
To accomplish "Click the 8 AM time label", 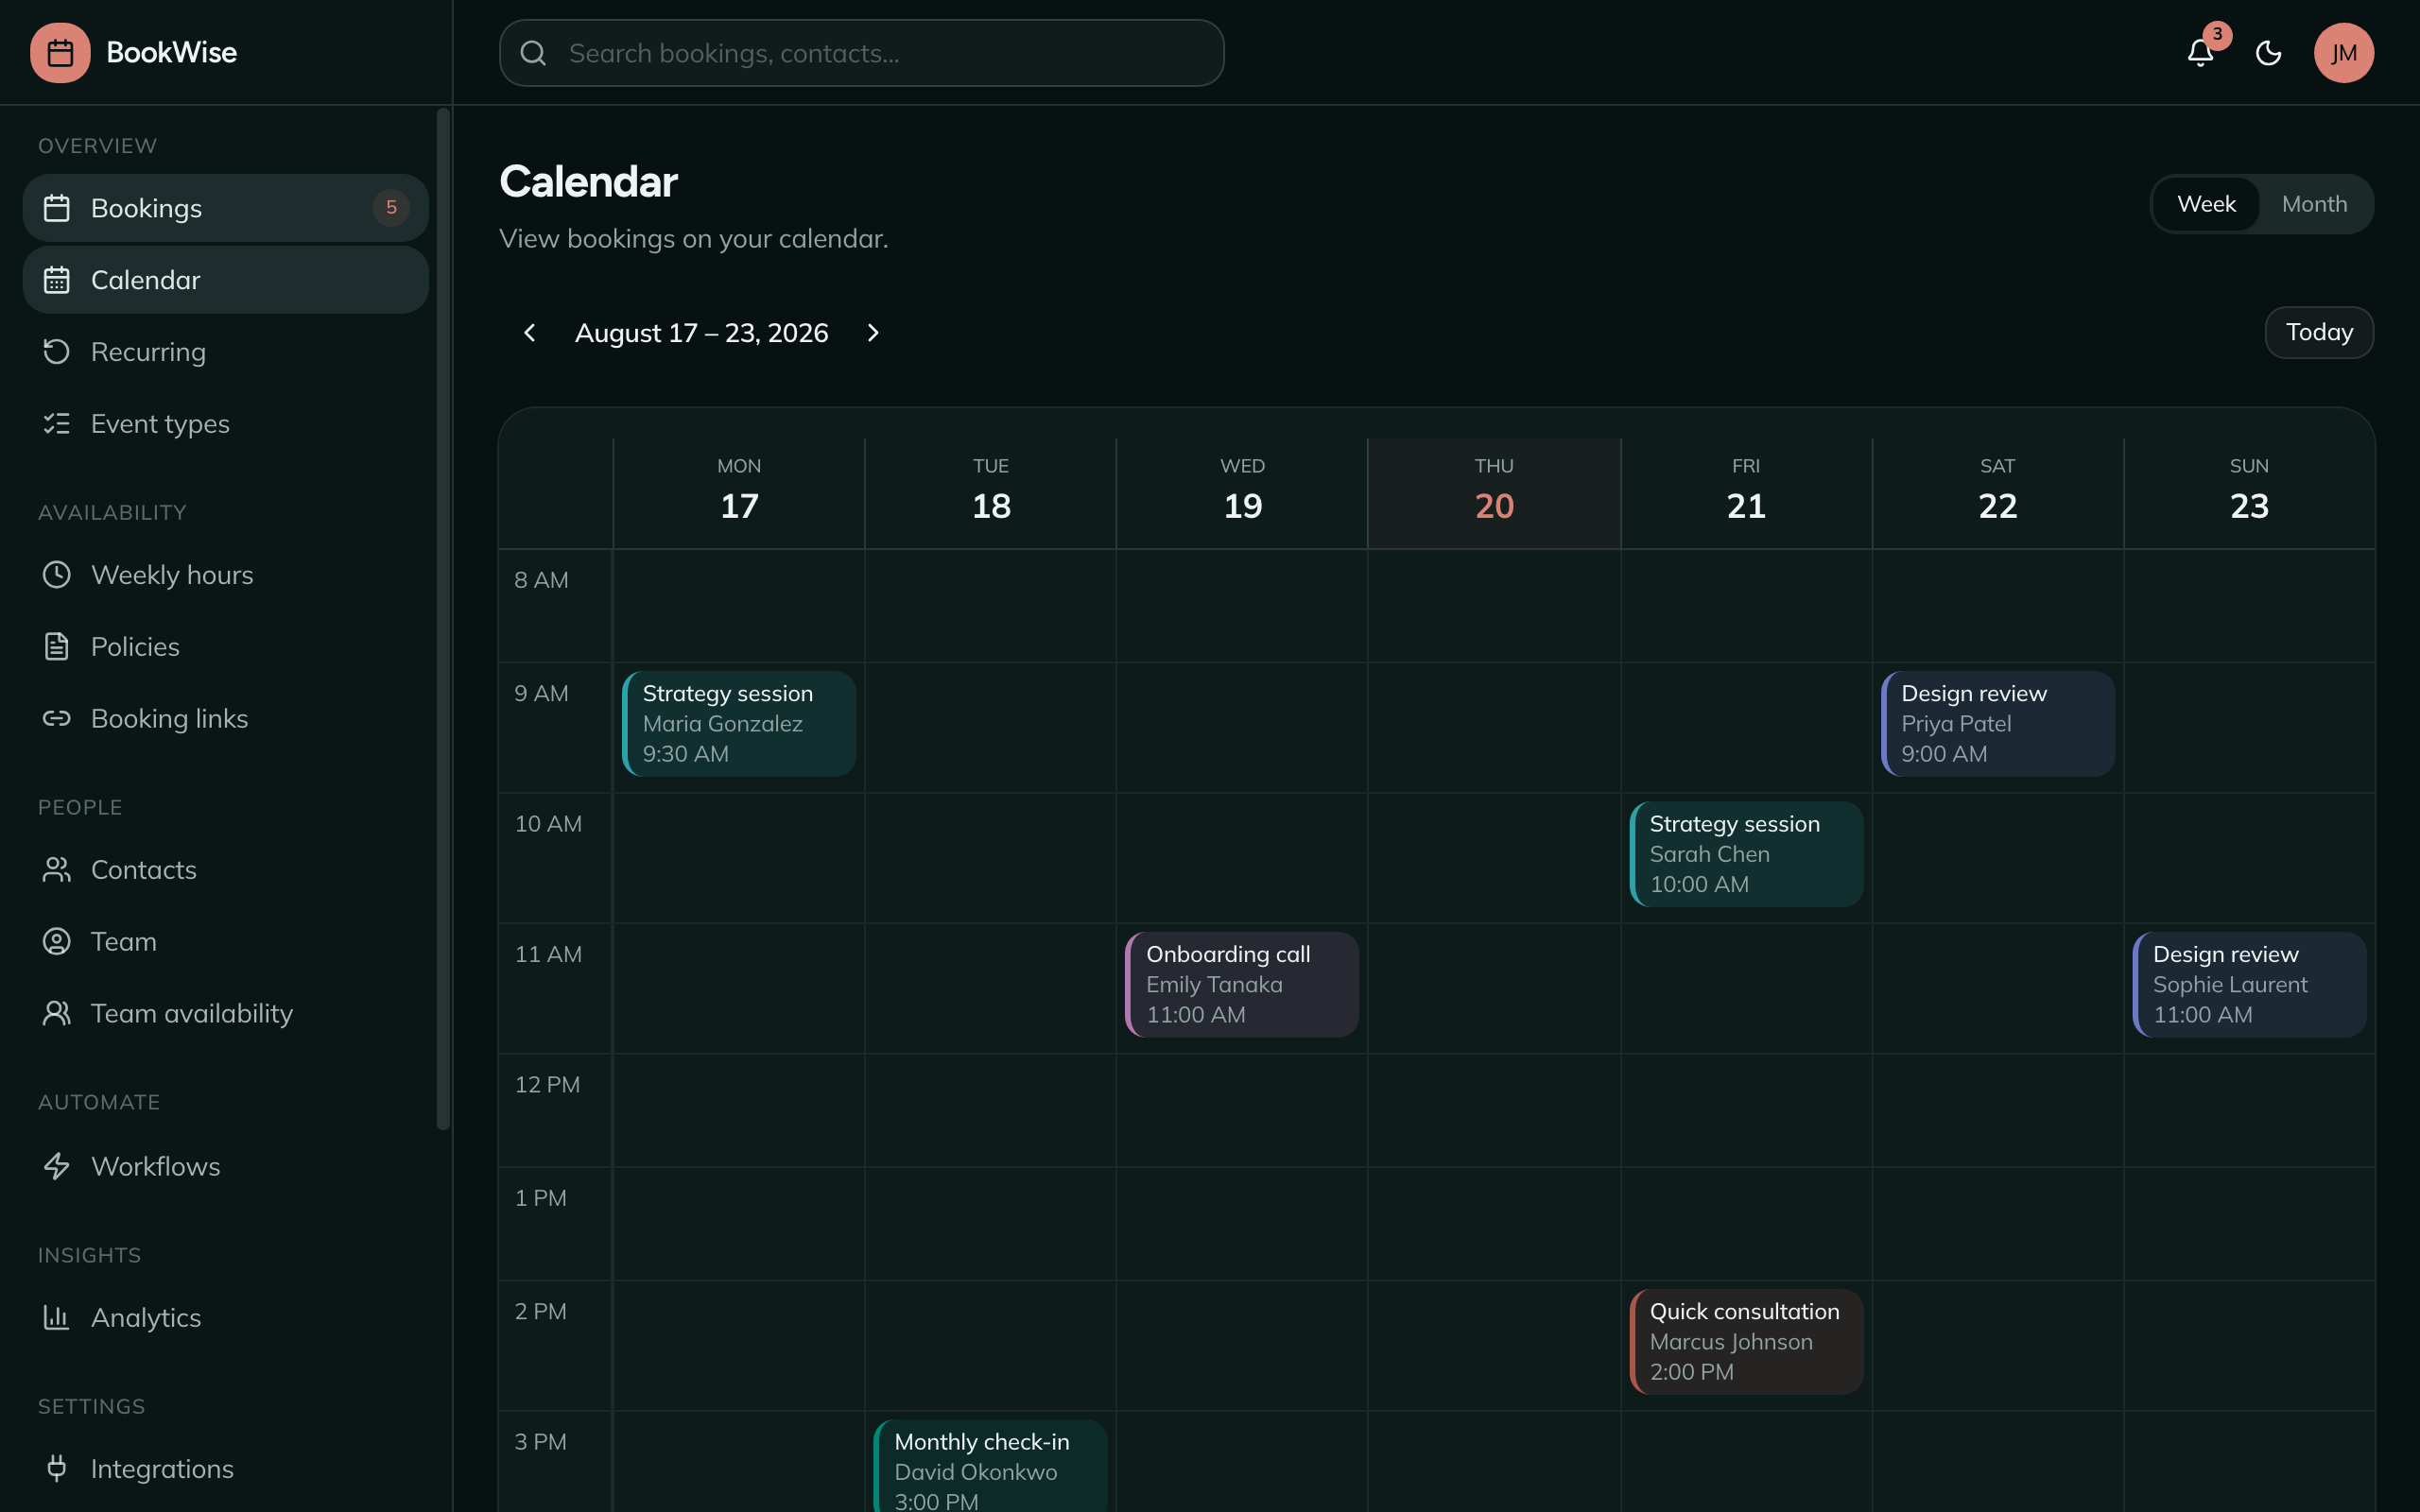I will click(541, 580).
